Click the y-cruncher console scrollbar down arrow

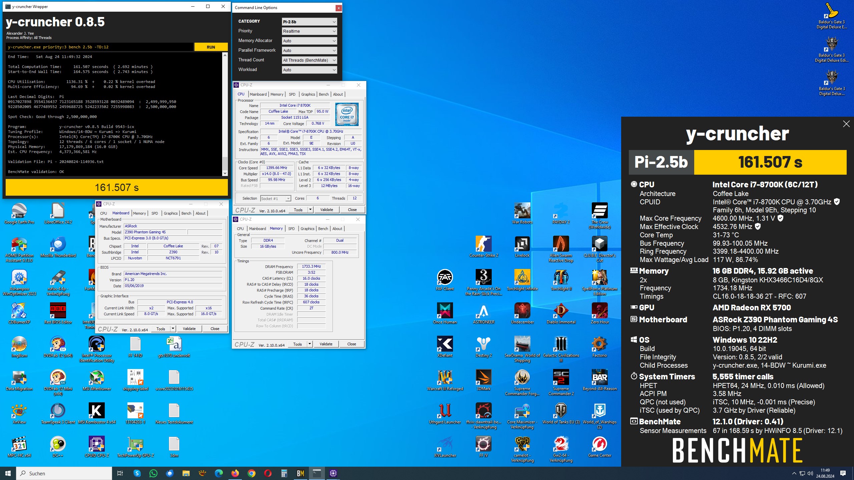point(225,173)
